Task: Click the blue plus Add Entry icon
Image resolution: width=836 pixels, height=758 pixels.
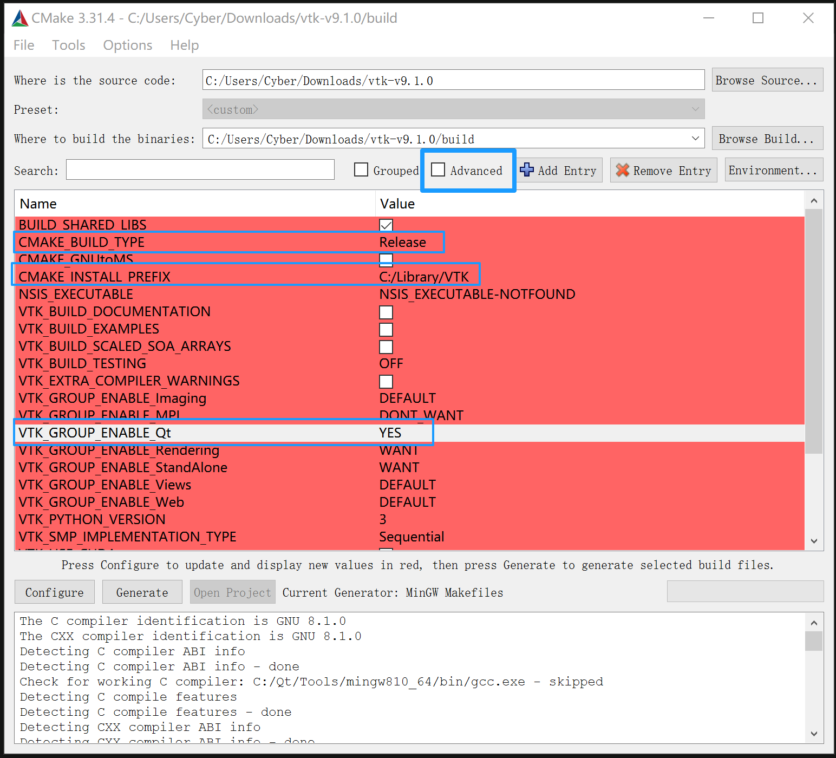Action: pos(526,170)
